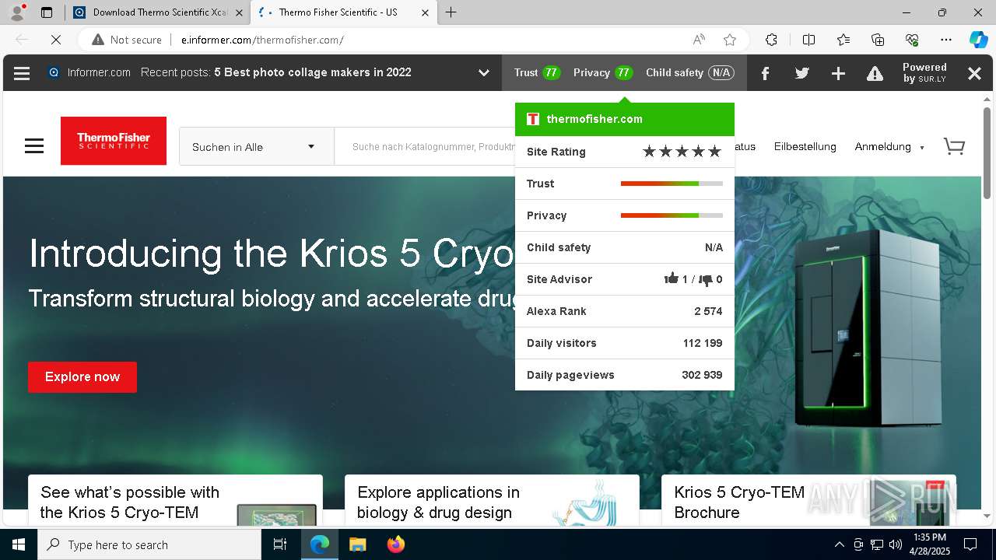Open Thermo Fisher site hamburger menu
The height and width of the screenshot is (560, 996).
click(x=34, y=146)
